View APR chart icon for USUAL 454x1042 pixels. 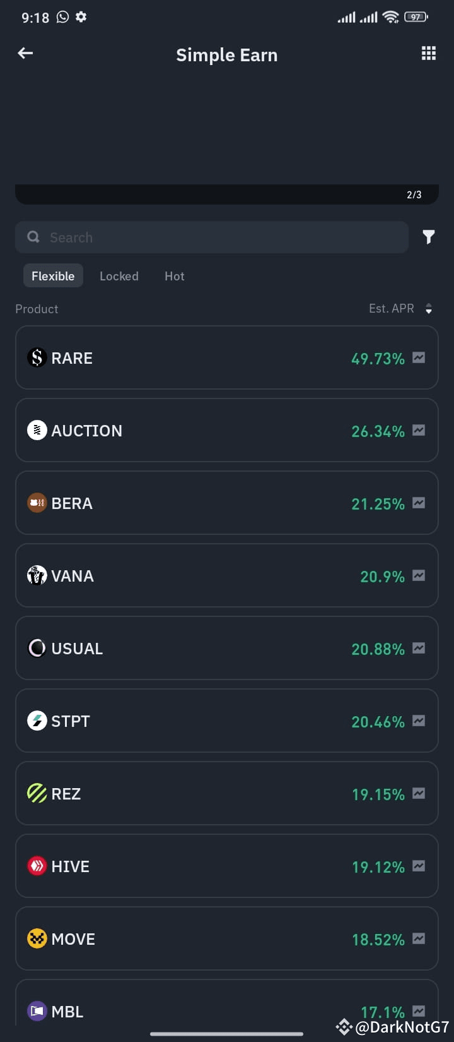point(419,648)
